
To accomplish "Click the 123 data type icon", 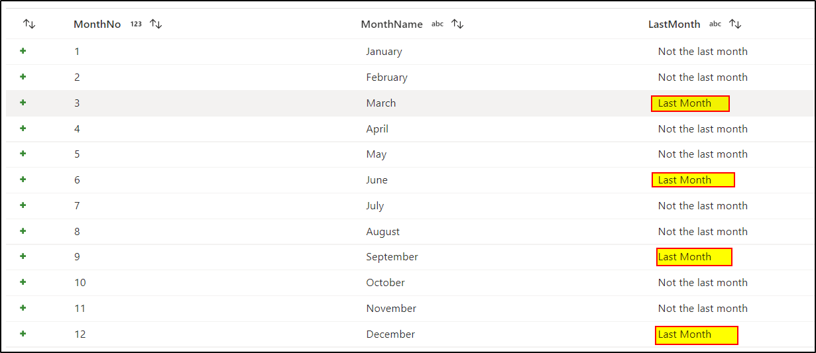I will coord(136,24).
